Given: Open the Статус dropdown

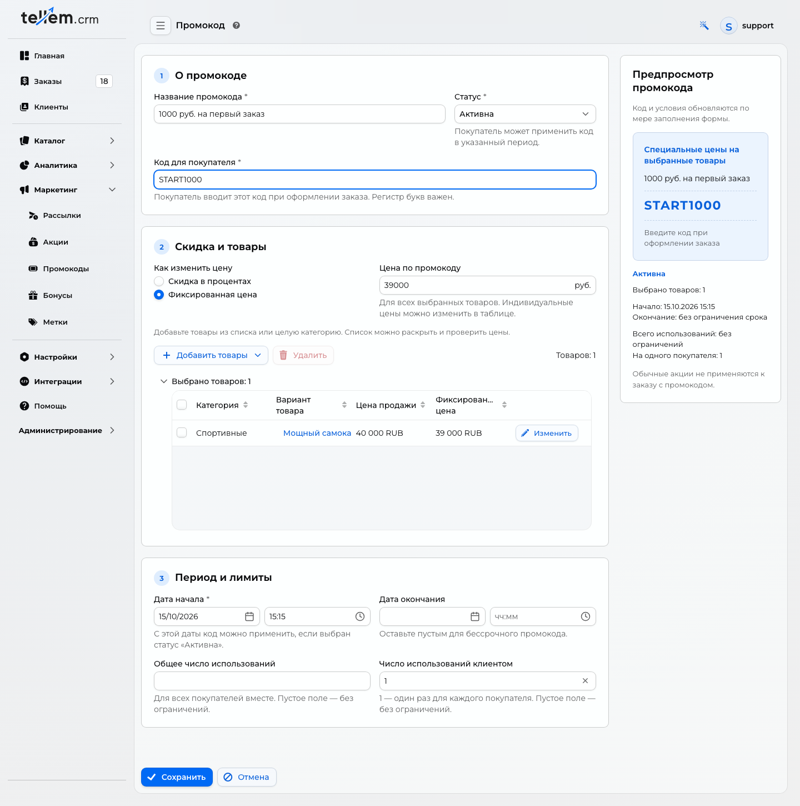Looking at the screenshot, I should pyautogui.click(x=525, y=114).
